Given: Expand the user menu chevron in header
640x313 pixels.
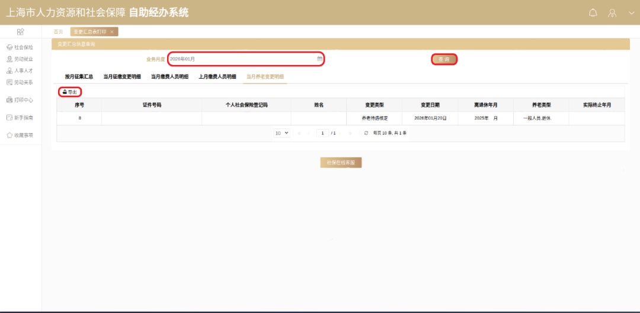Looking at the screenshot, I should [631, 12].
